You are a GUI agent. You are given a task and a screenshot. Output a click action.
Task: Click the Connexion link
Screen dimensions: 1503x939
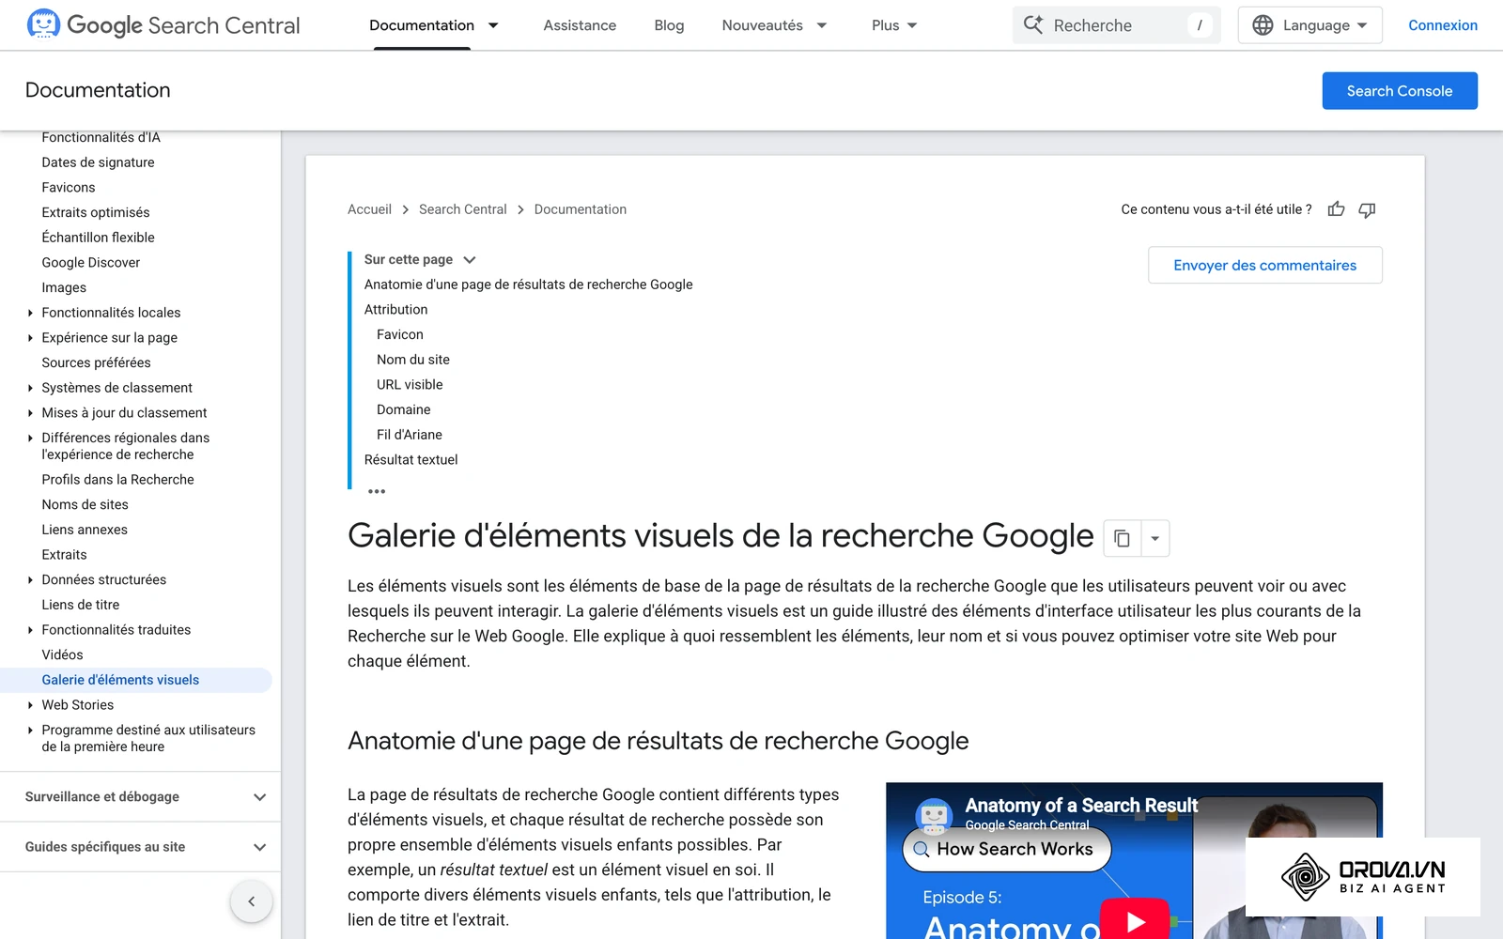[1442, 25]
